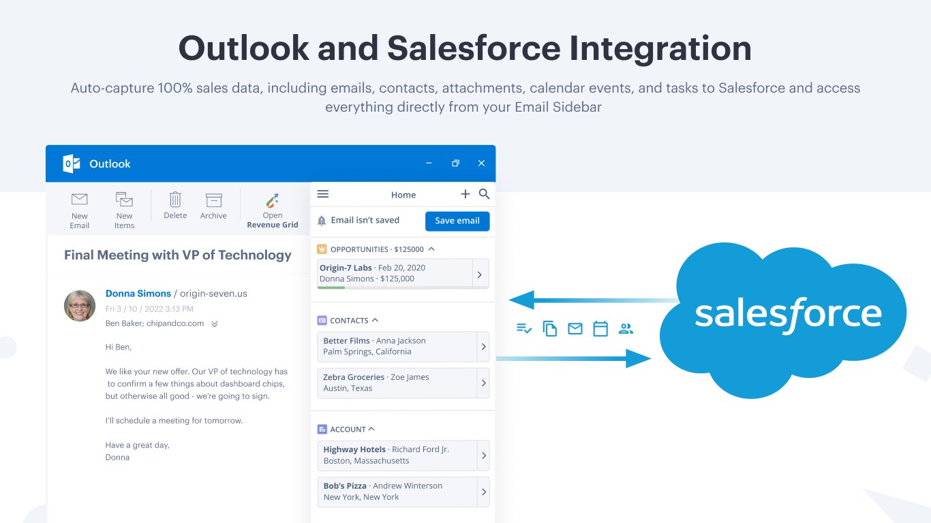
Task: Click line I'll schedule a meeting for tomorrow.
Action: 174,421
